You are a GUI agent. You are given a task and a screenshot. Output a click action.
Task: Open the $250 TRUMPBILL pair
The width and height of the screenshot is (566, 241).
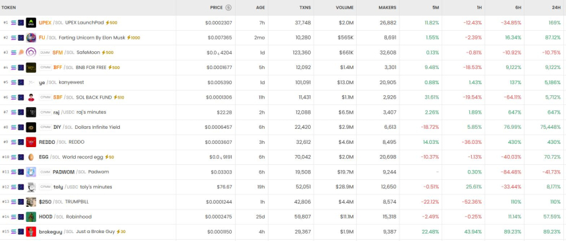tap(45, 202)
